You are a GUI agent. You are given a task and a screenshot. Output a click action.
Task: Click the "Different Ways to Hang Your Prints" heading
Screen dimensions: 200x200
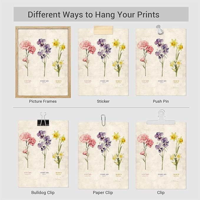click(x=94, y=14)
